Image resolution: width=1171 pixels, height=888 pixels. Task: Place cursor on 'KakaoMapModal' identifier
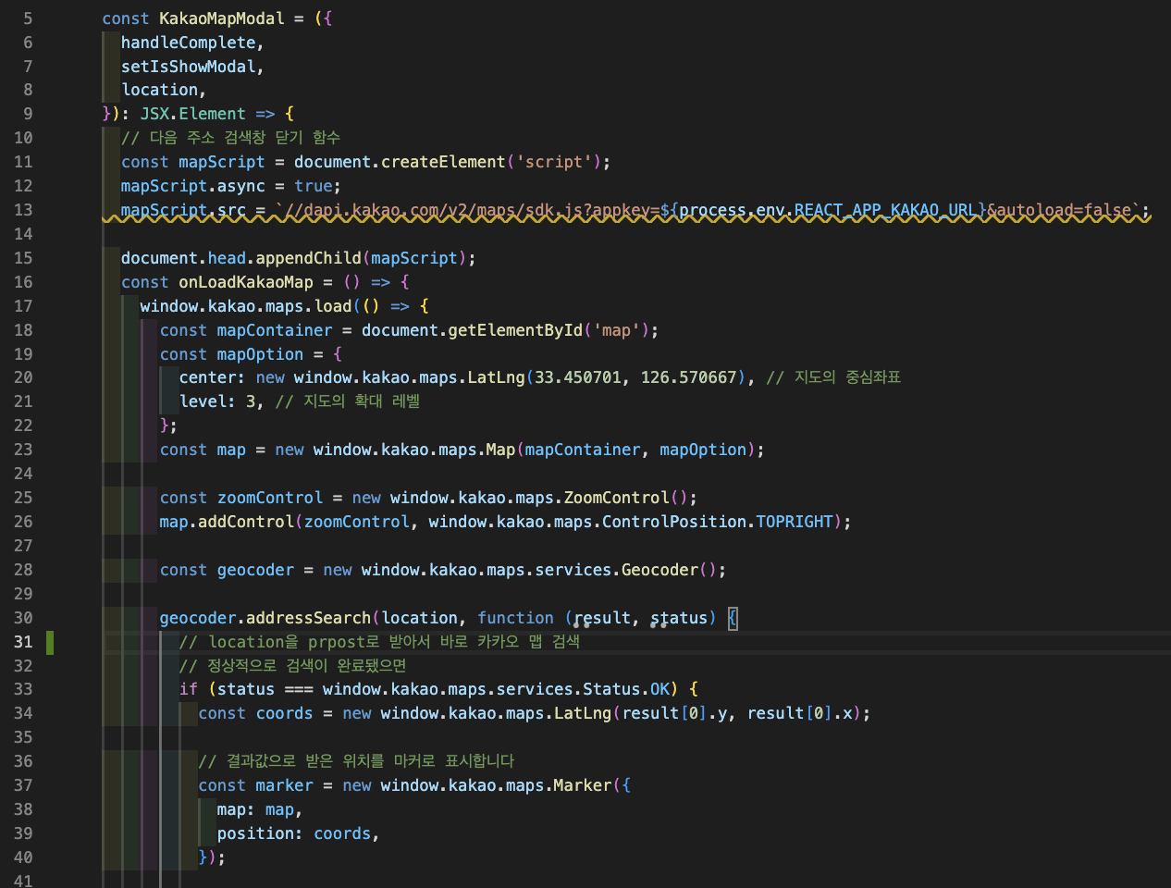tap(222, 18)
